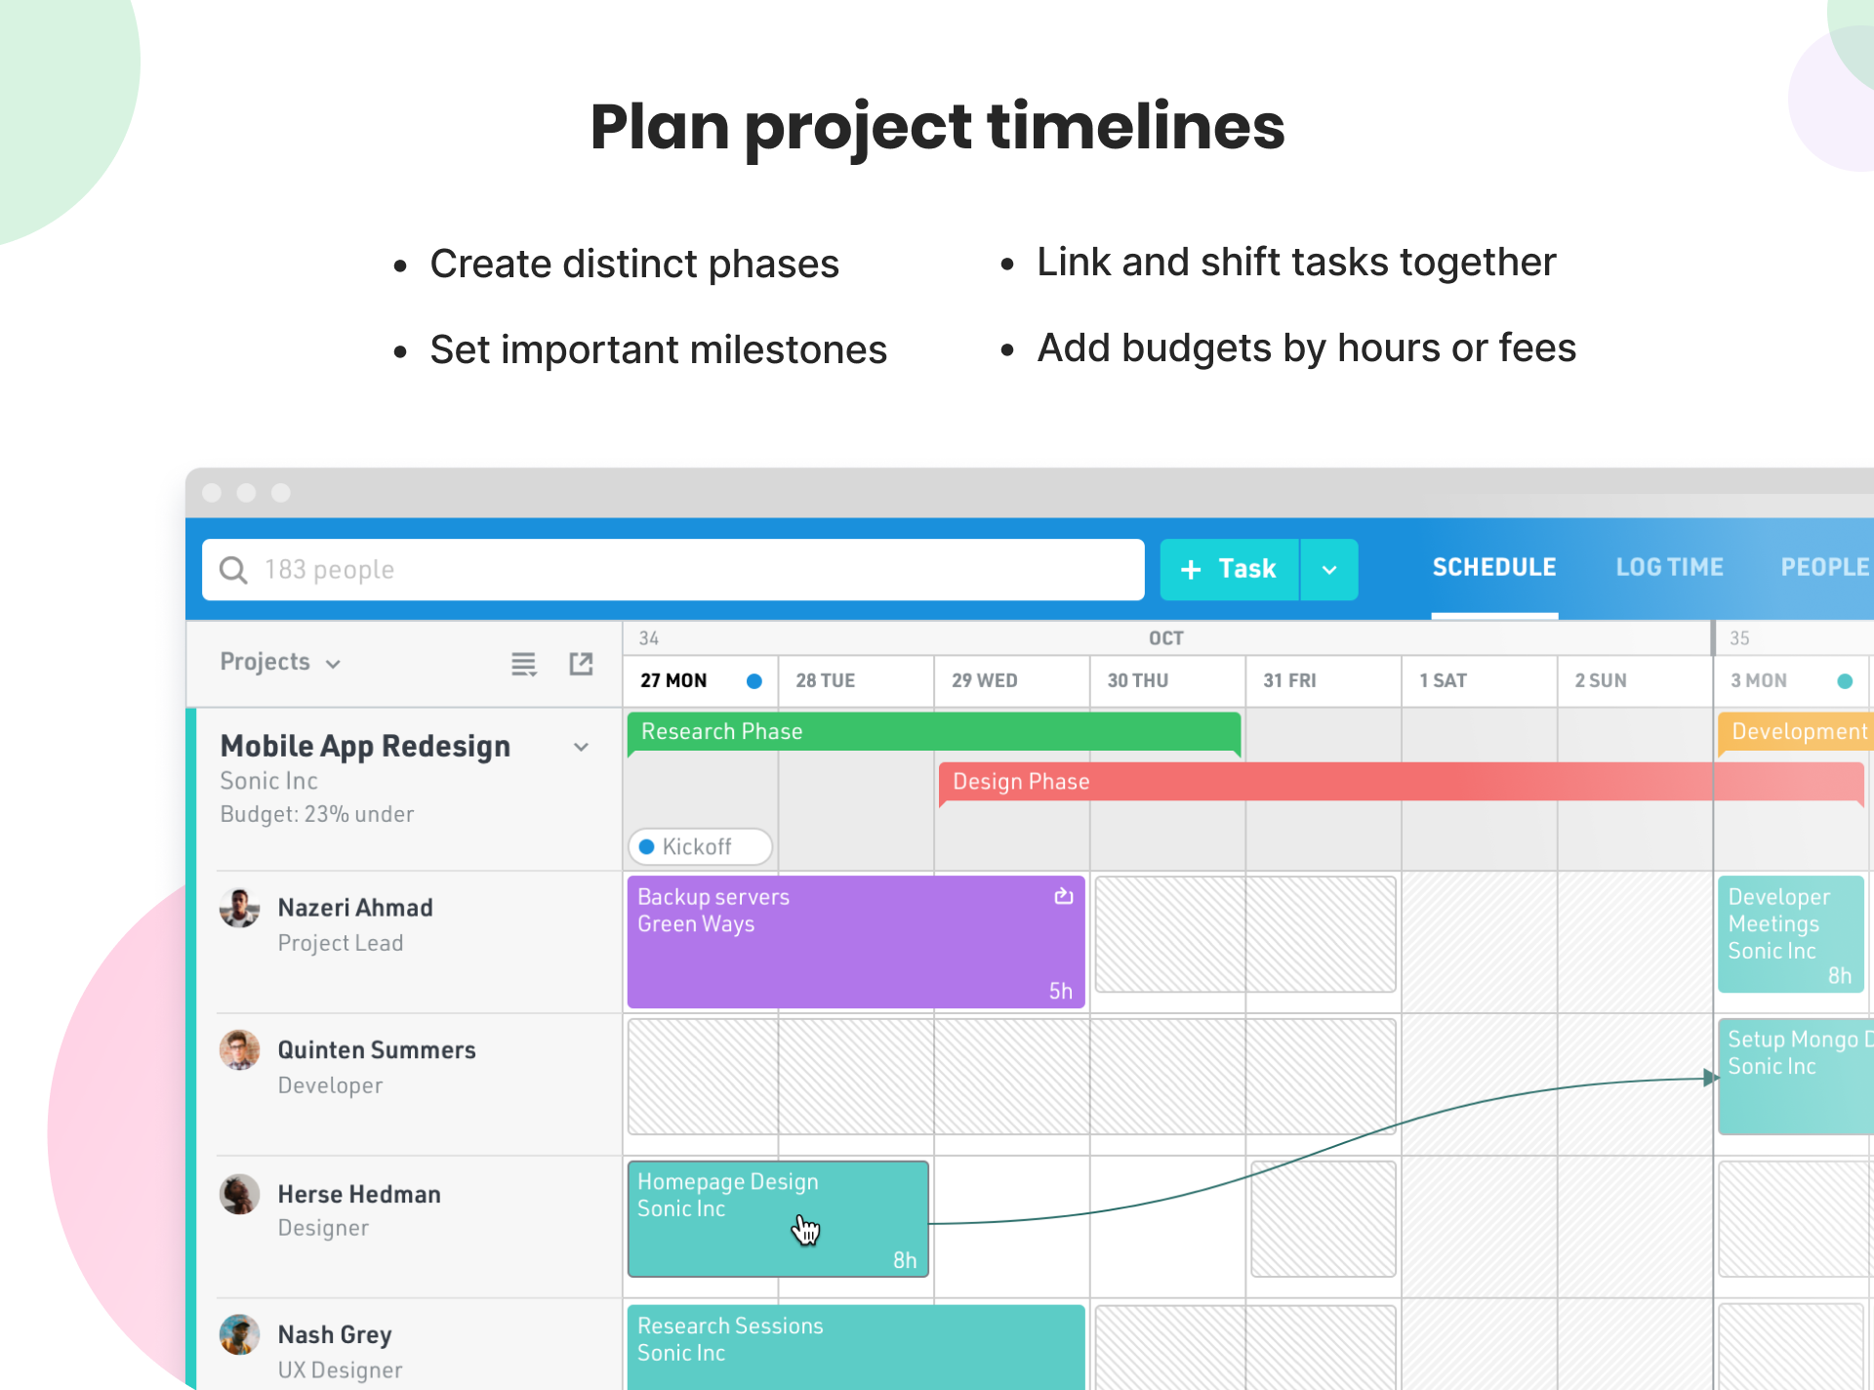Click in the 183 people search field

click(x=673, y=569)
